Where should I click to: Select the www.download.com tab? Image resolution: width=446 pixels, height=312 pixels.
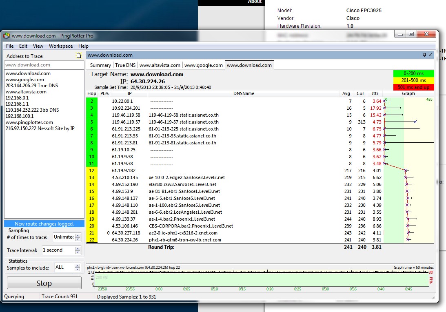(x=249, y=65)
